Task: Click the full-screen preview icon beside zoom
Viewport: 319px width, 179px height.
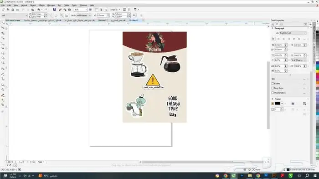Action: (x=90, y=10)
